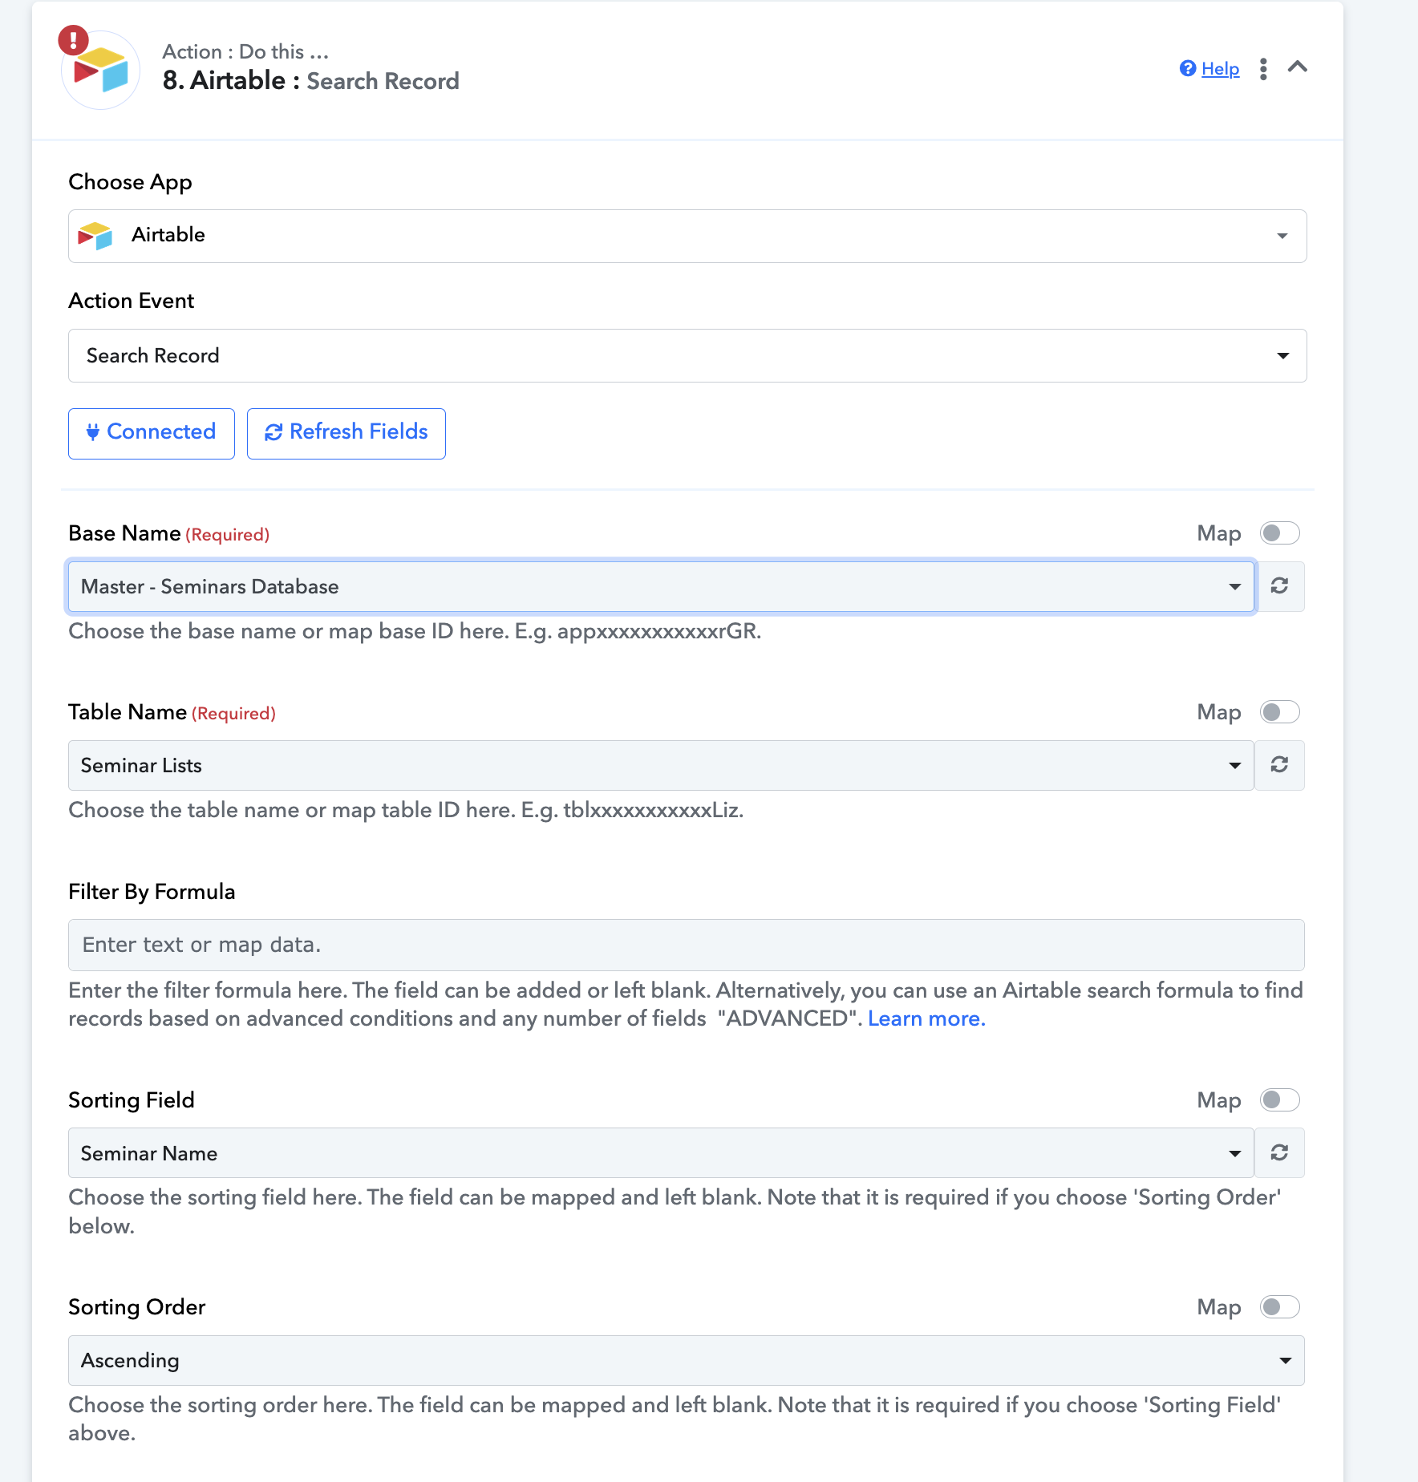This screenshot has height=1482, width=1418.
Task: Click the Airtable app logo in header
Action: coord(102,70)
